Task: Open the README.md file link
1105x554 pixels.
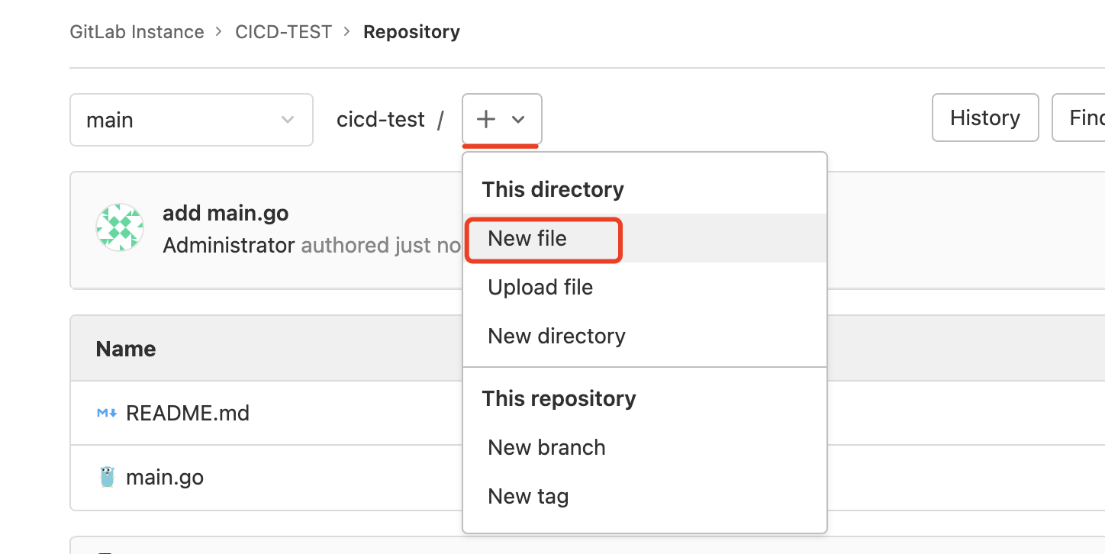Action: 187,413
